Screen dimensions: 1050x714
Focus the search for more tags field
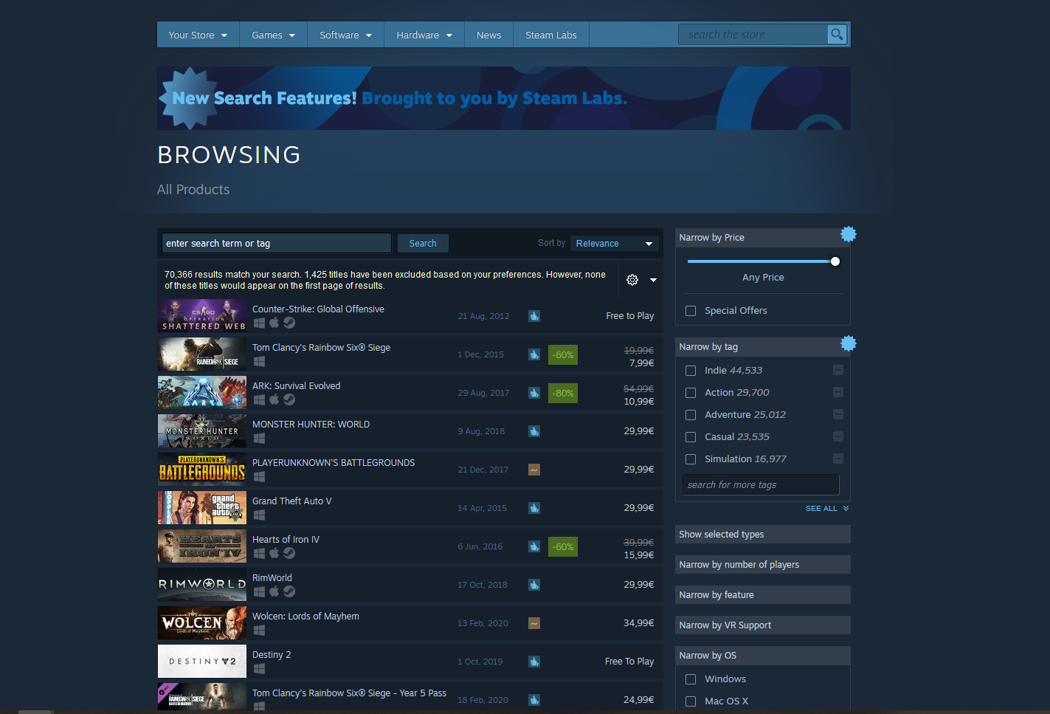[761, 485]
